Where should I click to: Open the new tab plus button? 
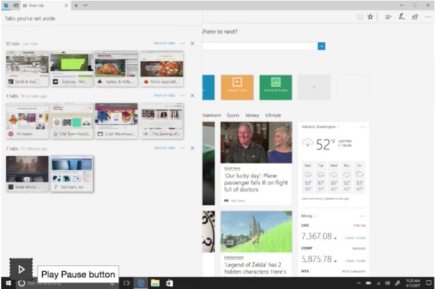76,5
